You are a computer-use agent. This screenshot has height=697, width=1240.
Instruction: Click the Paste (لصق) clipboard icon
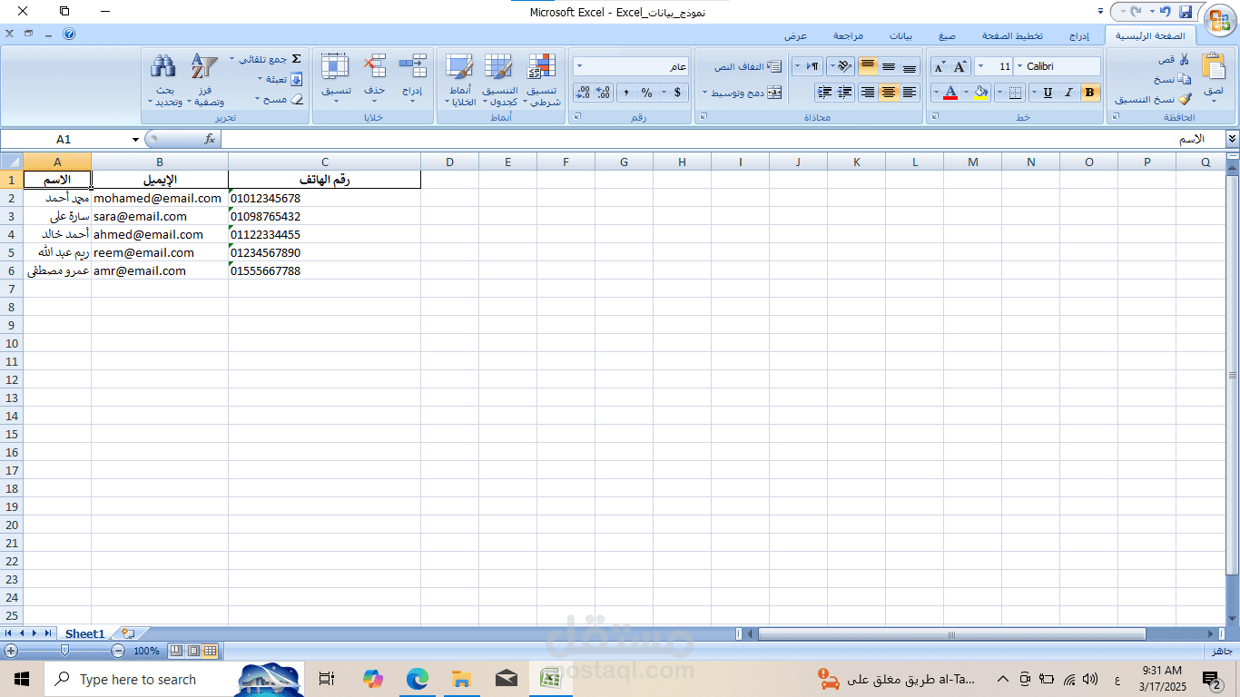(1214, 67)
